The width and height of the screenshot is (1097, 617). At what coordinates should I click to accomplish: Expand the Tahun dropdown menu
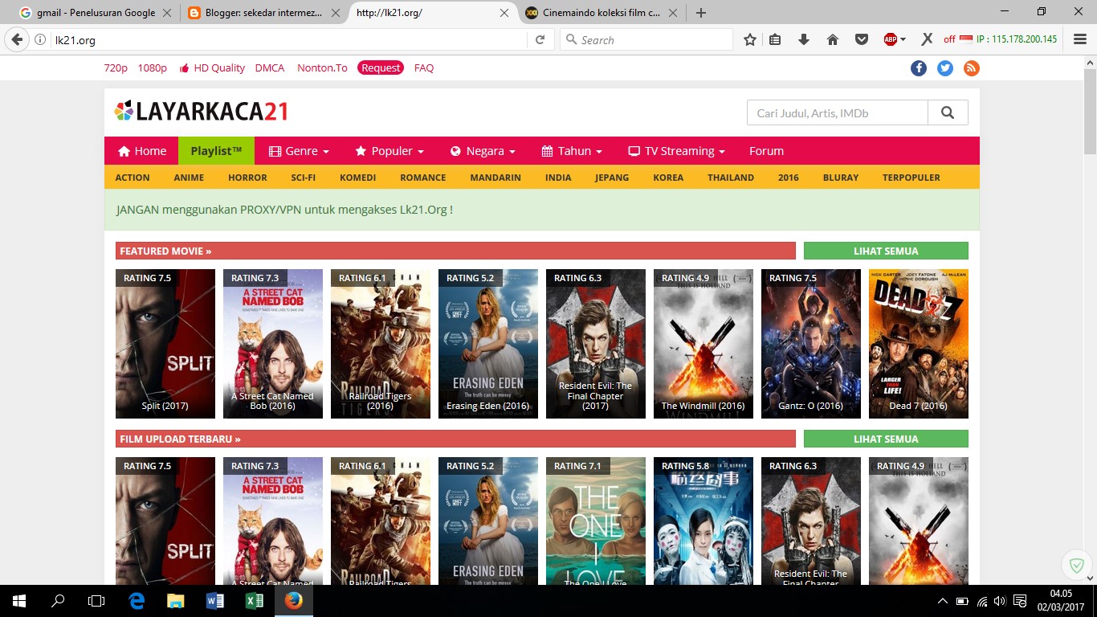point(572,151)
